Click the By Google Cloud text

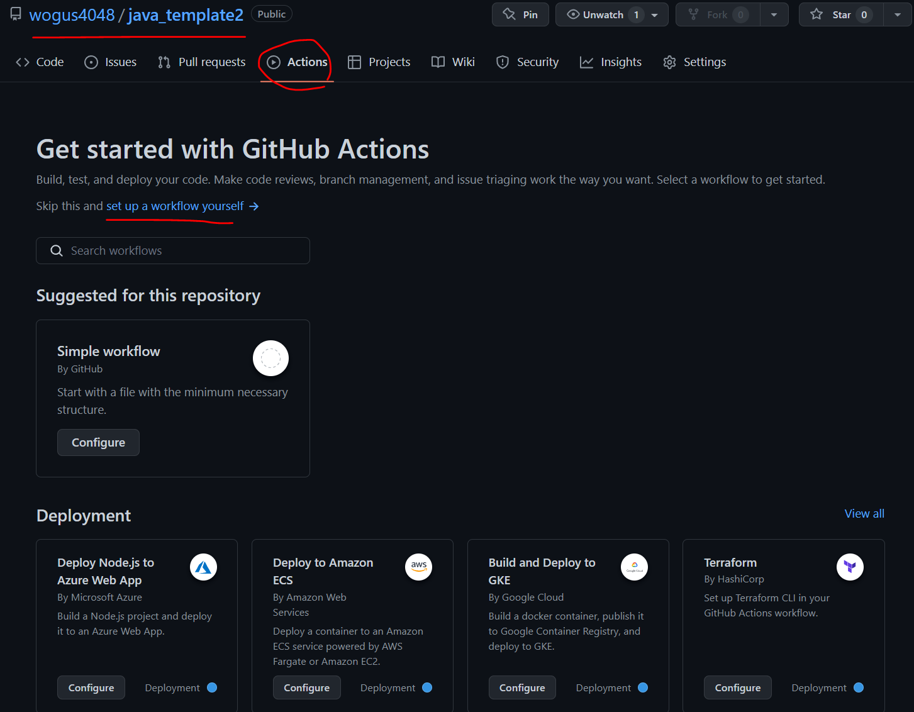(x=527, y=598)
